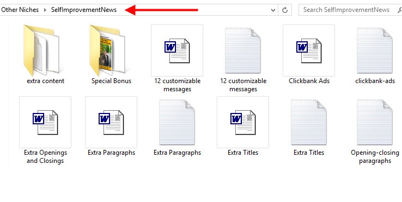
Task: Refresh the SelfImprovementNews folder view
Action: (285, 10)
